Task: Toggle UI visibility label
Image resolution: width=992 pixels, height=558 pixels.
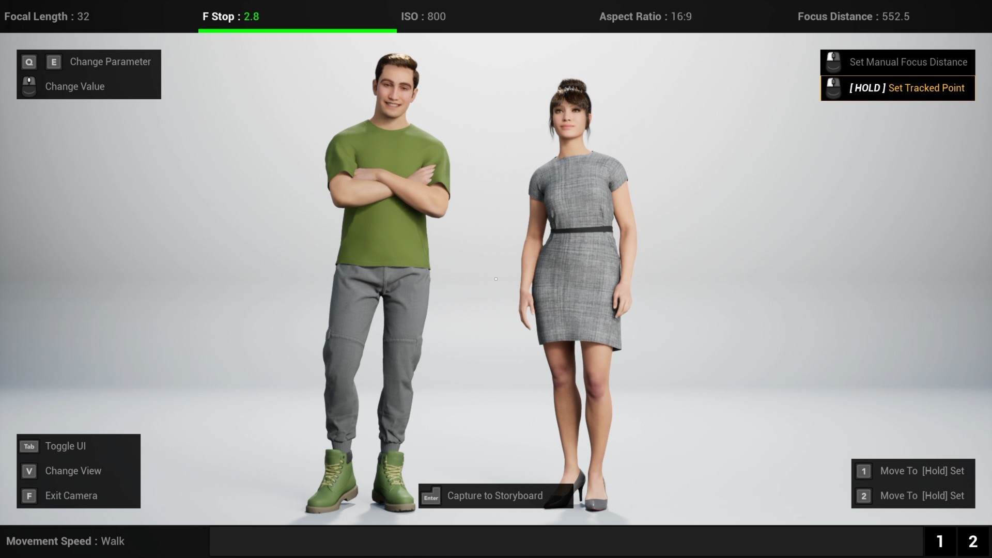Action: 65,446
